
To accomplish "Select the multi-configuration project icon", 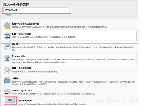I will pos(7,70).
